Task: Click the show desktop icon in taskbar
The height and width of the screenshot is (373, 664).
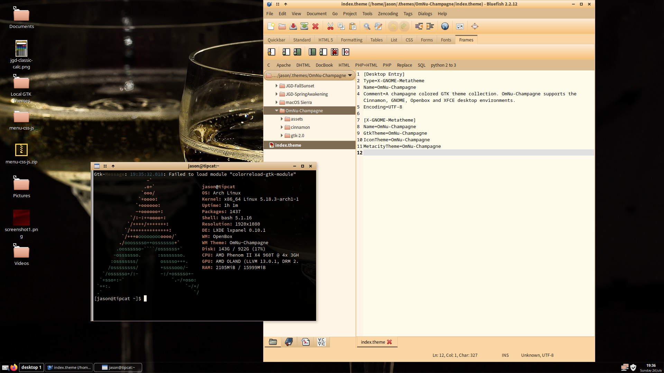Action: tap(5, 367)
